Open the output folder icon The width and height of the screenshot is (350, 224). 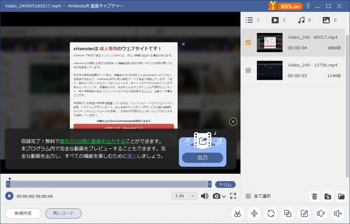click(x=341, y=197)
